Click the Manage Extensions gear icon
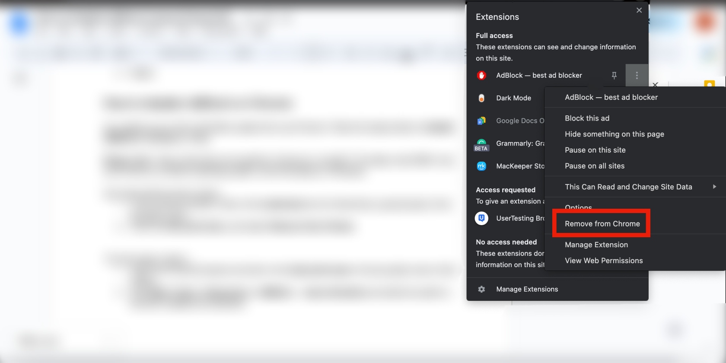 click(x=481, y=289)
